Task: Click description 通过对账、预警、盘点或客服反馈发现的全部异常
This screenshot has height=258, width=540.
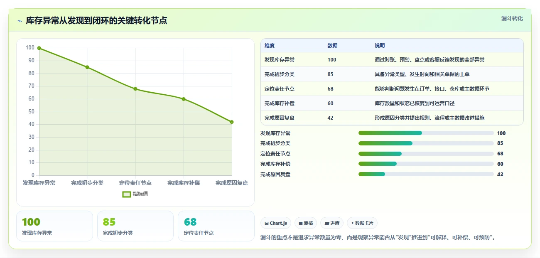Action: click(x=430, y=60)
